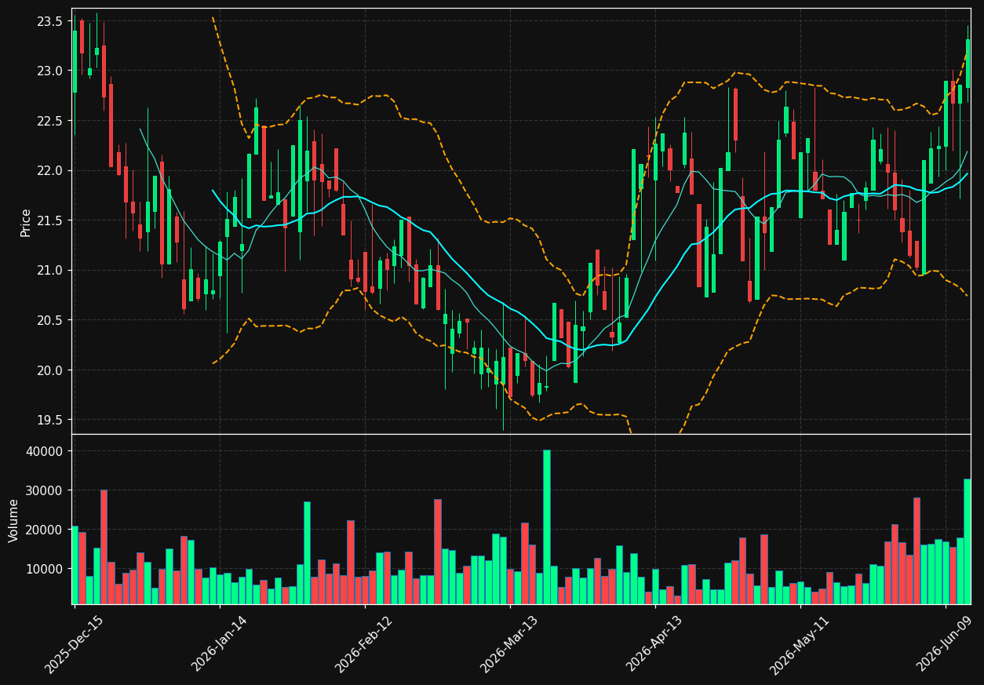Click the 19.5 price tick label
Image resolution: width=984 pixels, height=685 pixels.
(x=49, y=420)
